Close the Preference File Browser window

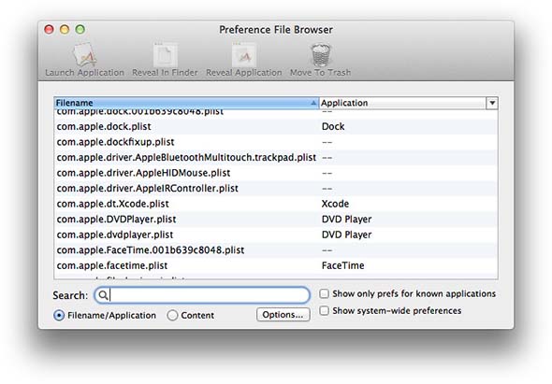(x=49, y=29)
